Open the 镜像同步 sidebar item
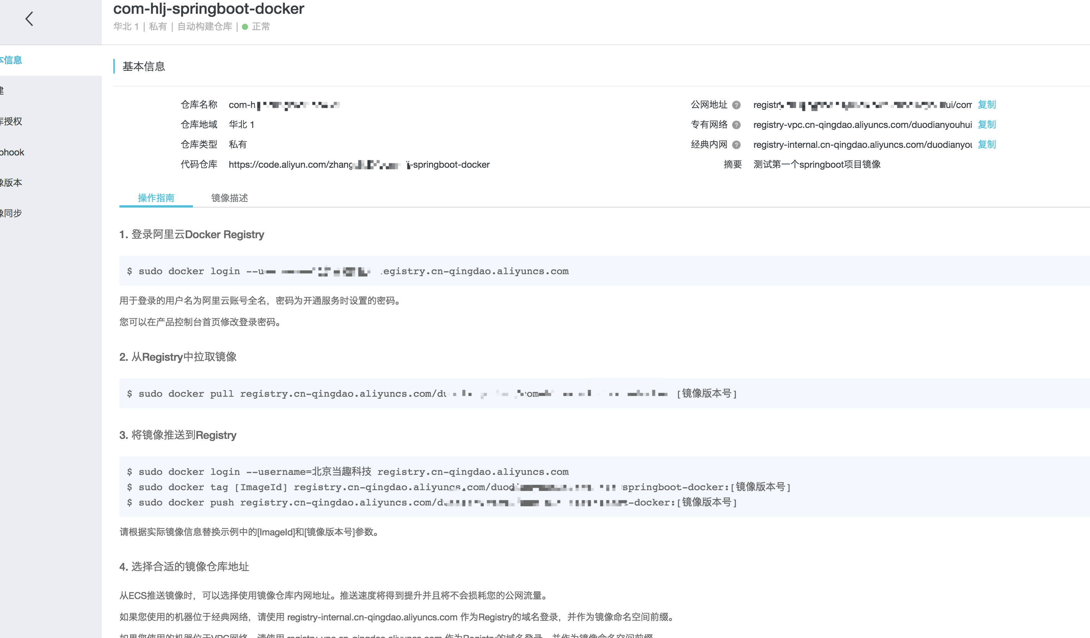This screenshot has height=638, width=1090. (12, 213)
